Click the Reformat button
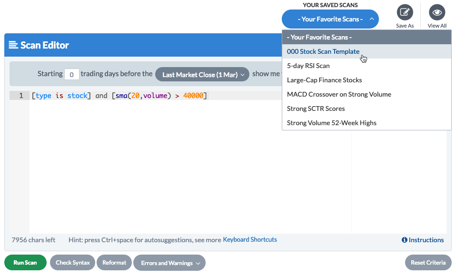This screenshot has height=276, width=456. coord(114,263)
